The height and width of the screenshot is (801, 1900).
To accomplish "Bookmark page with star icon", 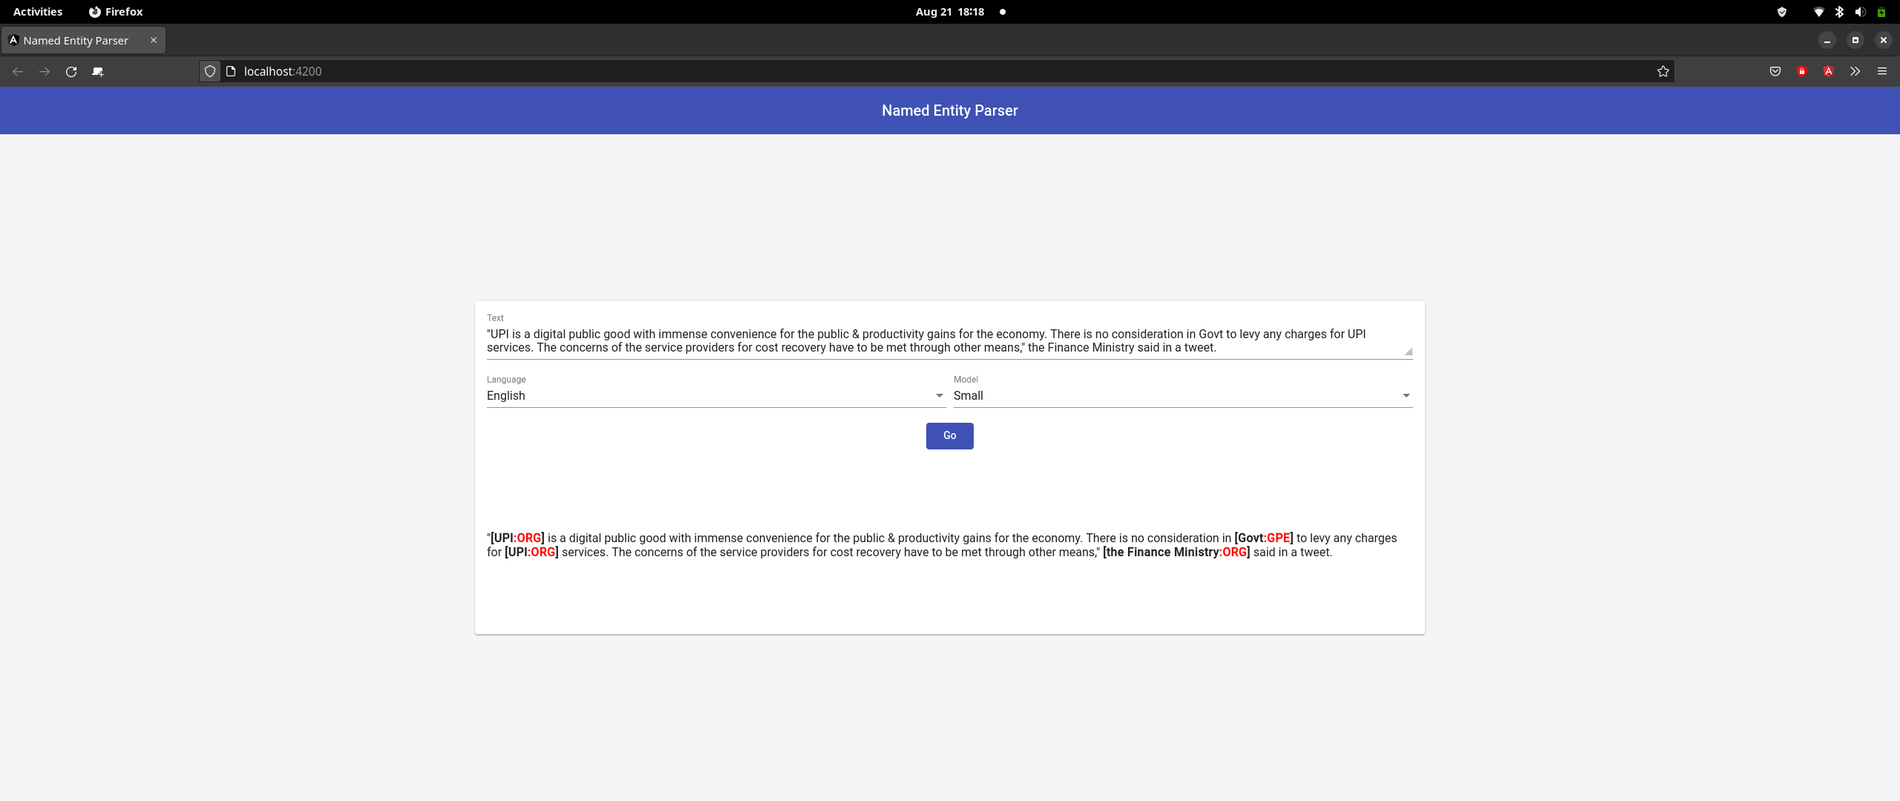I will (1662, 71).
